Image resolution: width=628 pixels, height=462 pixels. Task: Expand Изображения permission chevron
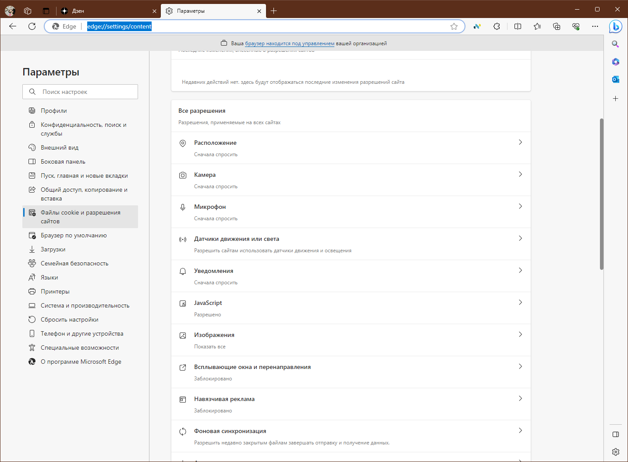click(520, 334)
